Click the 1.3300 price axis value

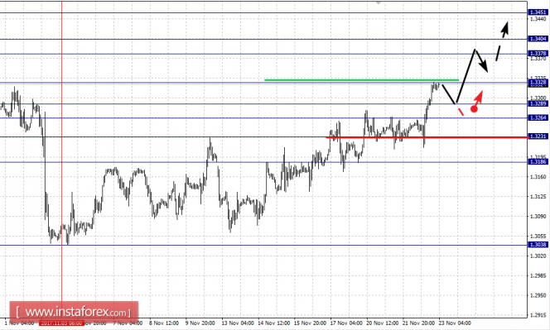coord(538,98)
